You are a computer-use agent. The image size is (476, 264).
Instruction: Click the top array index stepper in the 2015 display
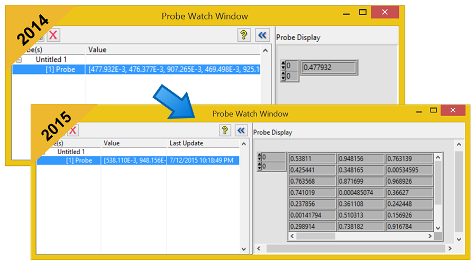point(260,157)
